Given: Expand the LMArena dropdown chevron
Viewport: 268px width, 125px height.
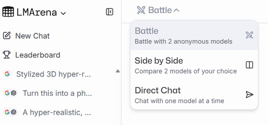Looking at the screenshot, I should click(63, 13).
